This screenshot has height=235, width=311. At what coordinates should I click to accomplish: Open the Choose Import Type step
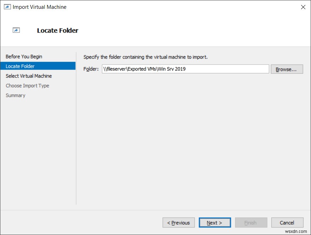click(27, 86)
